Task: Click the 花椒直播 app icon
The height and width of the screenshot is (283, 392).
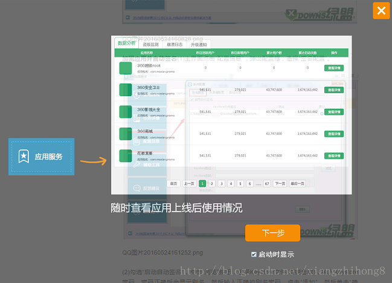Action: [x=126, y=156]
